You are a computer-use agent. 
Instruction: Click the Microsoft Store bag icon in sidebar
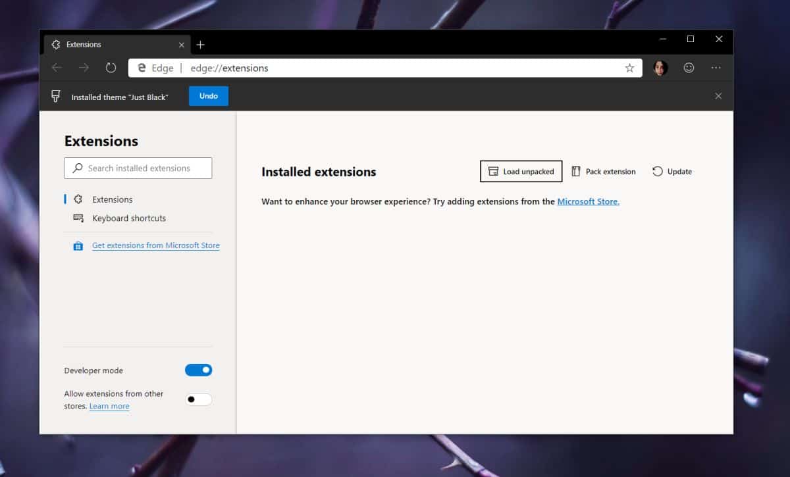[x=78, y=245]
